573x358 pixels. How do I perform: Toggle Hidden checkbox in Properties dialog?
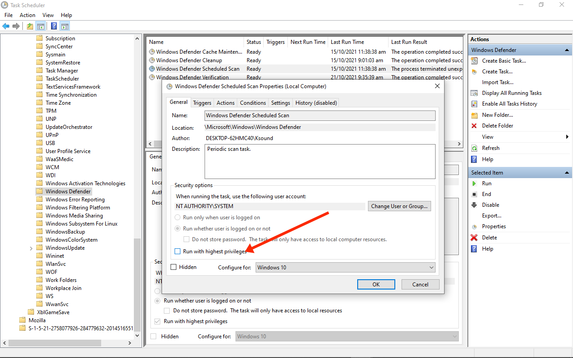click(x=174, y=267)
